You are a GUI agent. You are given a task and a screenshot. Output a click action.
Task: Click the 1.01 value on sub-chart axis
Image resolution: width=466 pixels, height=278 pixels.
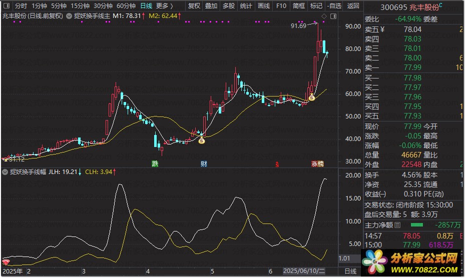tap(344, 258)
